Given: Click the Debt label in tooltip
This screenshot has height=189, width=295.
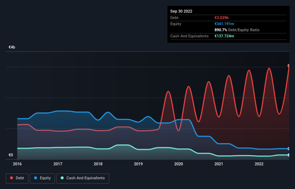Looking at the screenshot, I should 174,18.
